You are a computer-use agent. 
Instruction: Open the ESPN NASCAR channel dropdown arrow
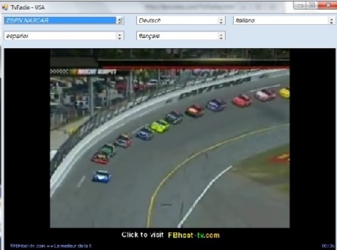pyautogui.click(x=120, y=21)
